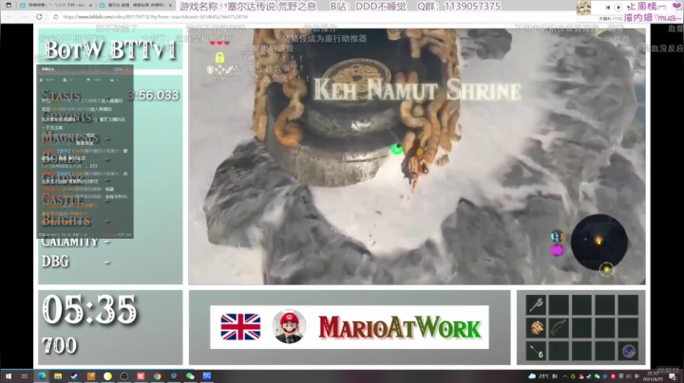The height and width of the screenshot is (383, 684).
Task: Open the orange taskbar app next to Steam
Action: click(91, 376)
